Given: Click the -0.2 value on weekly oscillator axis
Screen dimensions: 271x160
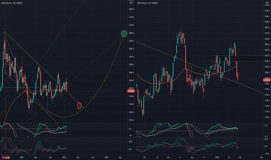Looking at the screenshot, I should tap(131, 136).
